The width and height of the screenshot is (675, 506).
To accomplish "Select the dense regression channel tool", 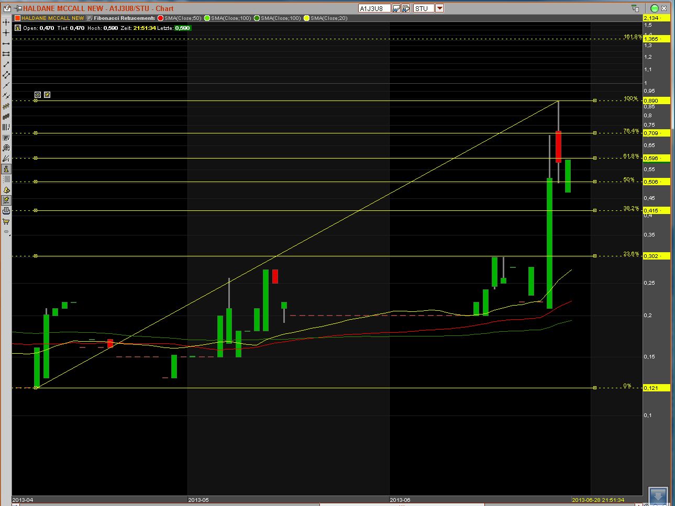I will (6, 117).
